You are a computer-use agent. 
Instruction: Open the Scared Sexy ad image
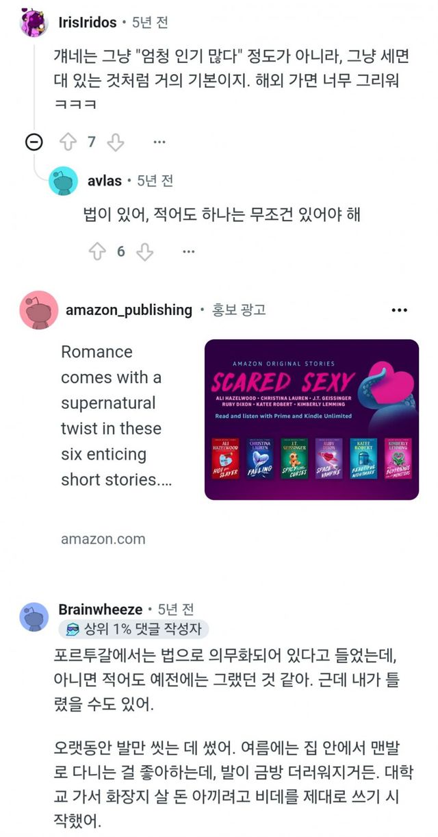coord(311,420)
